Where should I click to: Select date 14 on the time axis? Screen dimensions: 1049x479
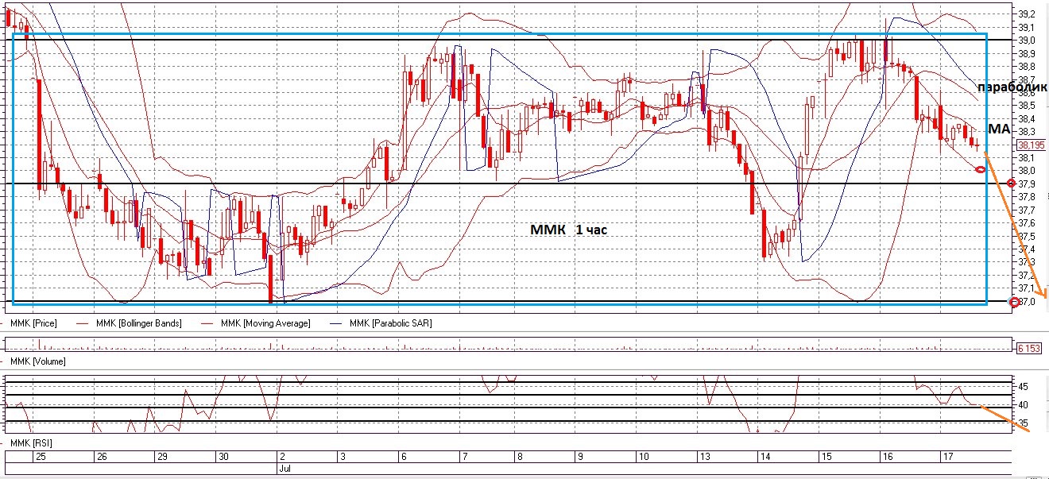click(x=765, y=457)
